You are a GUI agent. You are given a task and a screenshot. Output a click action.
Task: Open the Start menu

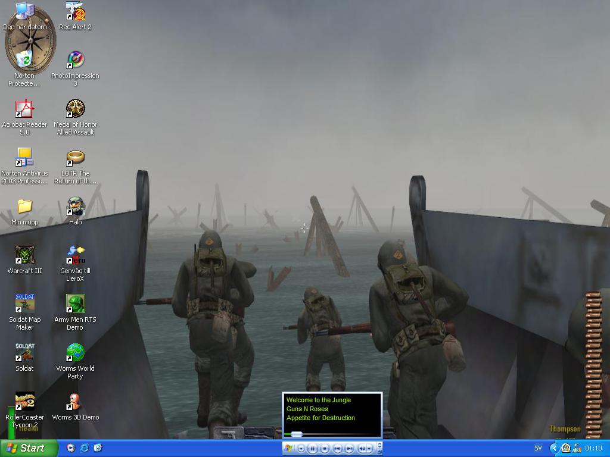point(29,448)
